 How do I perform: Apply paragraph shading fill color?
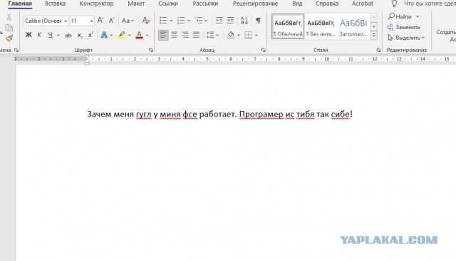tap(231, 35)
